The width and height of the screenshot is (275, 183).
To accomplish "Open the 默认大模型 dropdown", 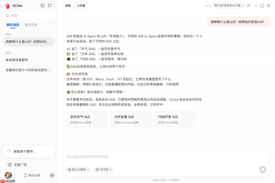I will click(78, 170).
